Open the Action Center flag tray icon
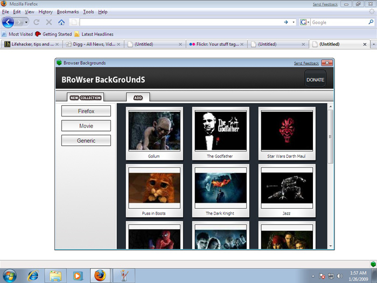The height and width of the screenshot is (283, 377). pos(322,276)
